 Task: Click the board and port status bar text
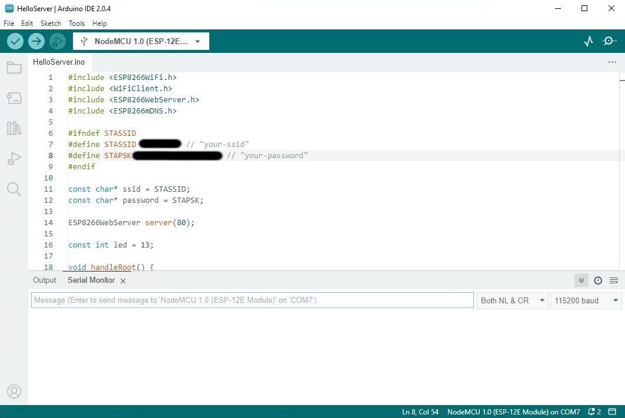(513, 412)
